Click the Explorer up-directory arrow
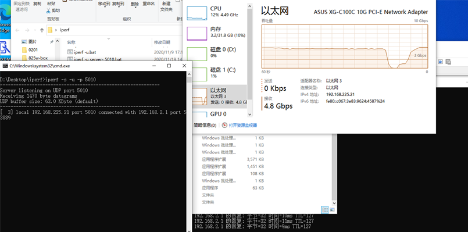The image size is (468, 232). [42, 30]
